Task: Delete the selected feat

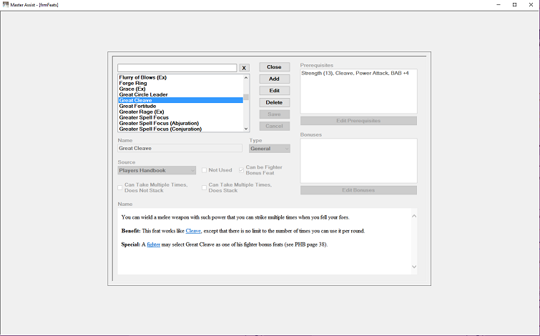Action: pyautogui.click(x=274, y=102)
